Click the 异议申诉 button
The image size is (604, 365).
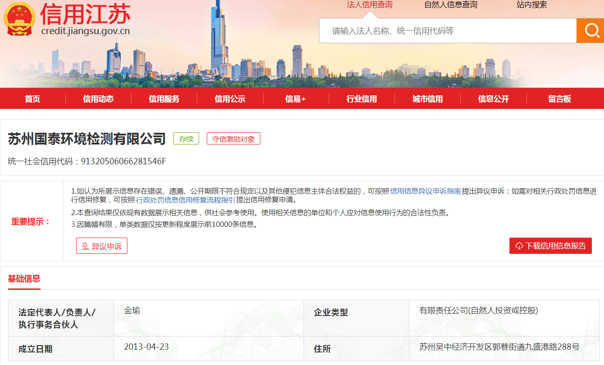tap(102, 246)
